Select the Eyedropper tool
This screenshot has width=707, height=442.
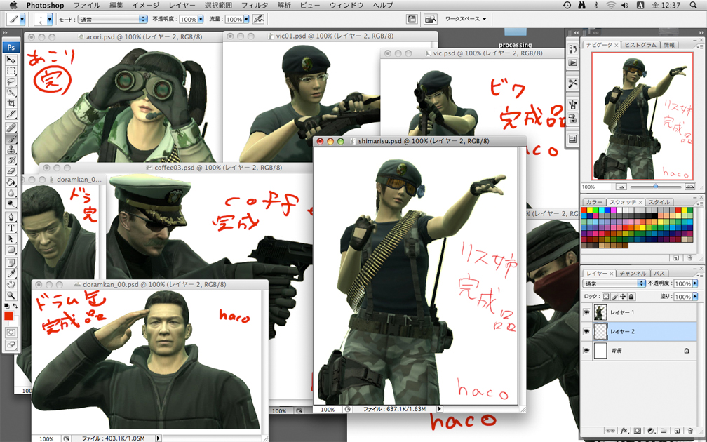pos(11,274)
